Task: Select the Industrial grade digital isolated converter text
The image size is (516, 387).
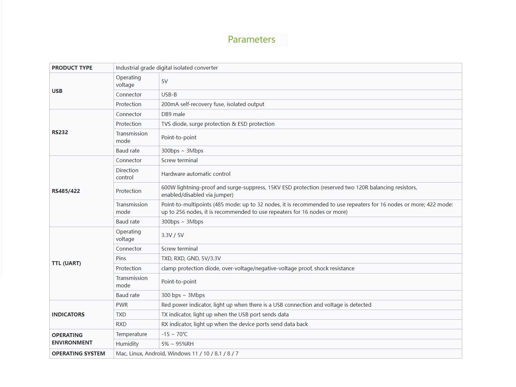Action: [x=167, y=68]
